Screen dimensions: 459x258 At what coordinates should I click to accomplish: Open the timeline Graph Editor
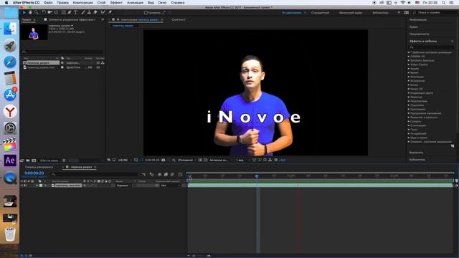coord(180,174)
